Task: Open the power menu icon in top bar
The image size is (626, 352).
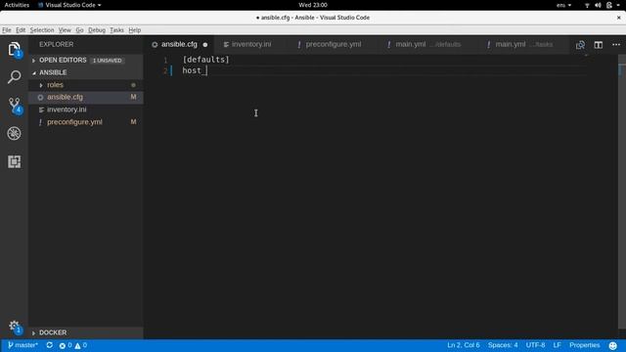Action: [609, 5]
